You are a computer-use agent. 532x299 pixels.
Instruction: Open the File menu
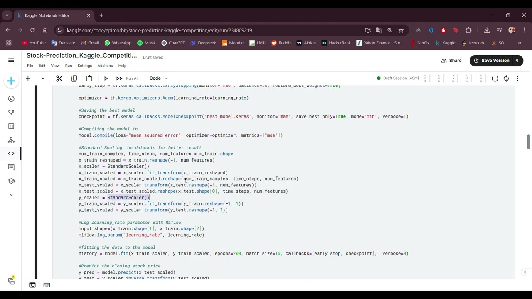click(30, 66)
